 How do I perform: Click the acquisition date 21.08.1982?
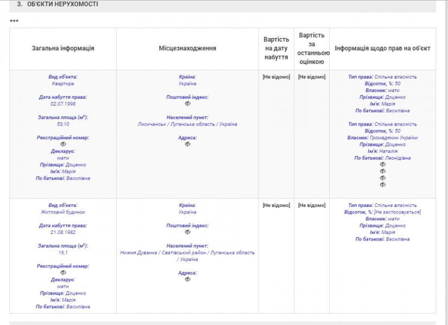63,232
